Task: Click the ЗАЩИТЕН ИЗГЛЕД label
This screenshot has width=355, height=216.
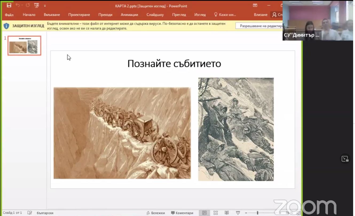Action: tap(28, 26)
